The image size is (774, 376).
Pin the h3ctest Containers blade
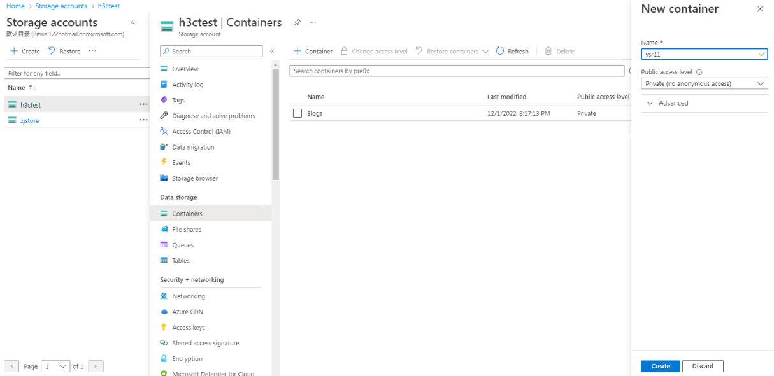pos(297,22)
